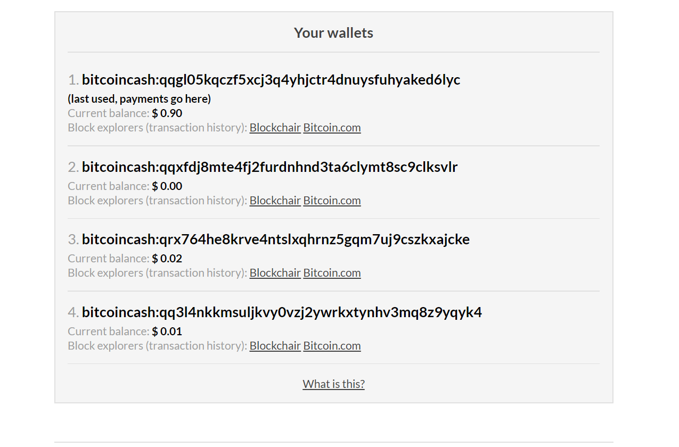Select wallet address starting with qrx764he
Image resolution: width=679 pixels, height=447 pixels.
276,239
